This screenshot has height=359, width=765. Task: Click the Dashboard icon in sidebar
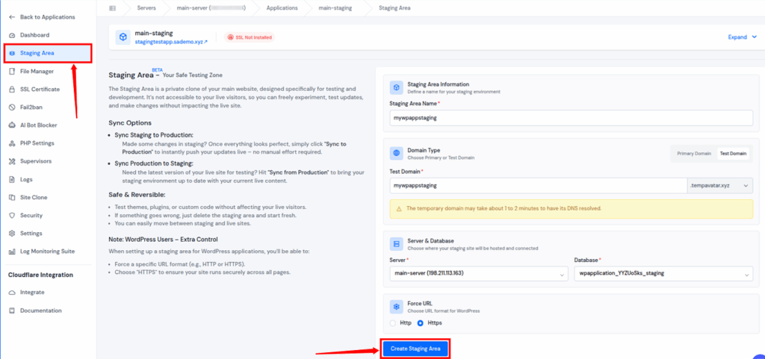click(x=11, y=35)
